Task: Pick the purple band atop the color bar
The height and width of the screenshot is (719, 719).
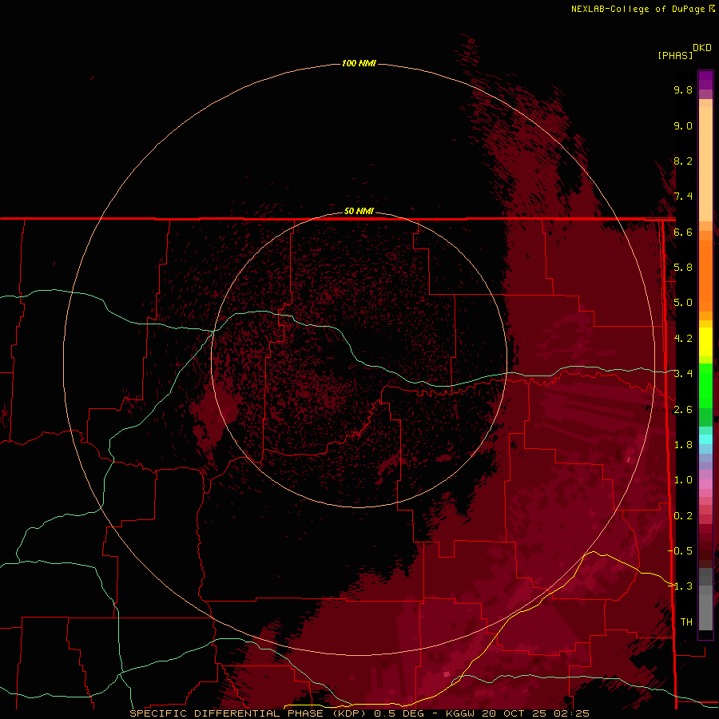Action: 705,81
